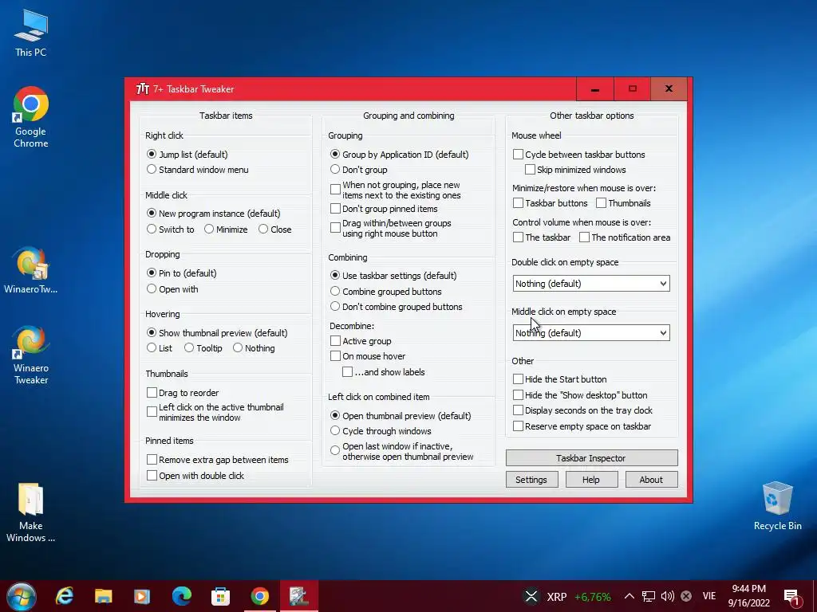Select Close for middle click
Image resolution: width=817 pixels, height=612 pixels.
click(274, 229)
